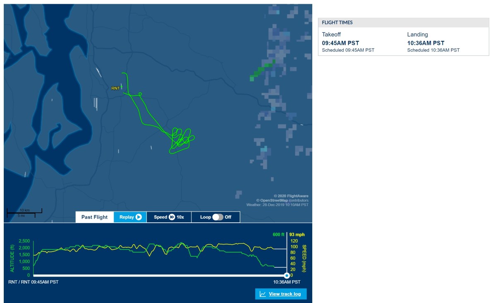Click the chart icon beside View track log

263,294
